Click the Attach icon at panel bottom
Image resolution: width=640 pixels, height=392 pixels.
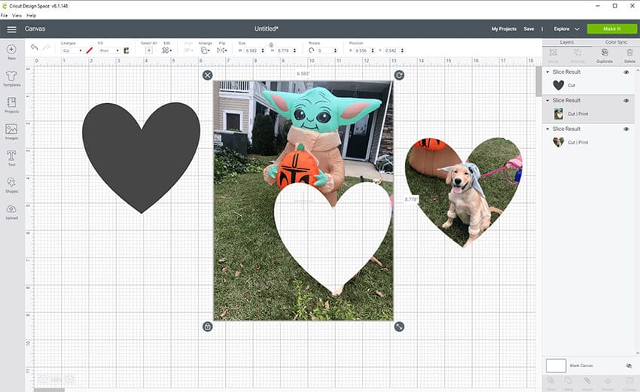click(x=587, y=381)
